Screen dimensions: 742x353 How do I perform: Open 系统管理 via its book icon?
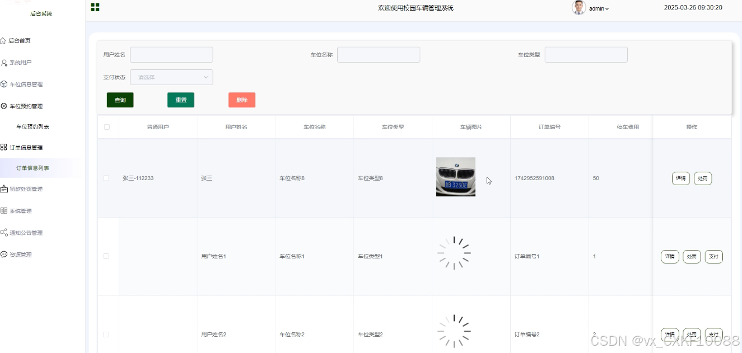click(4, 211)
